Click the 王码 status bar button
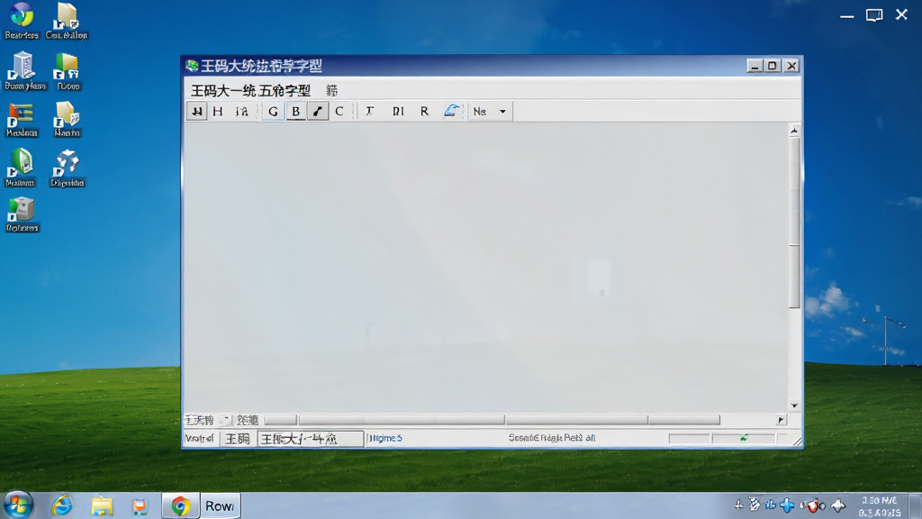This screenshot has height=519, width=922. [238, 439]
